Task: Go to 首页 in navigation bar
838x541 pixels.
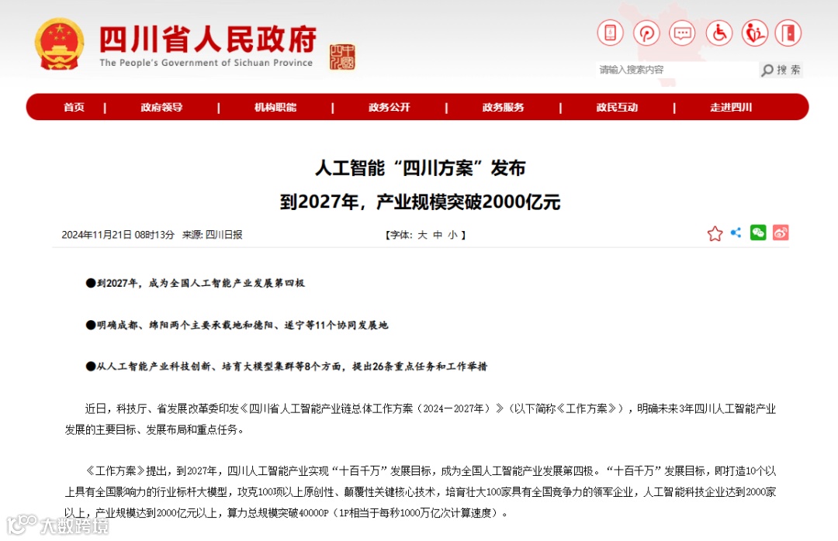Action: tap(74, 107)
